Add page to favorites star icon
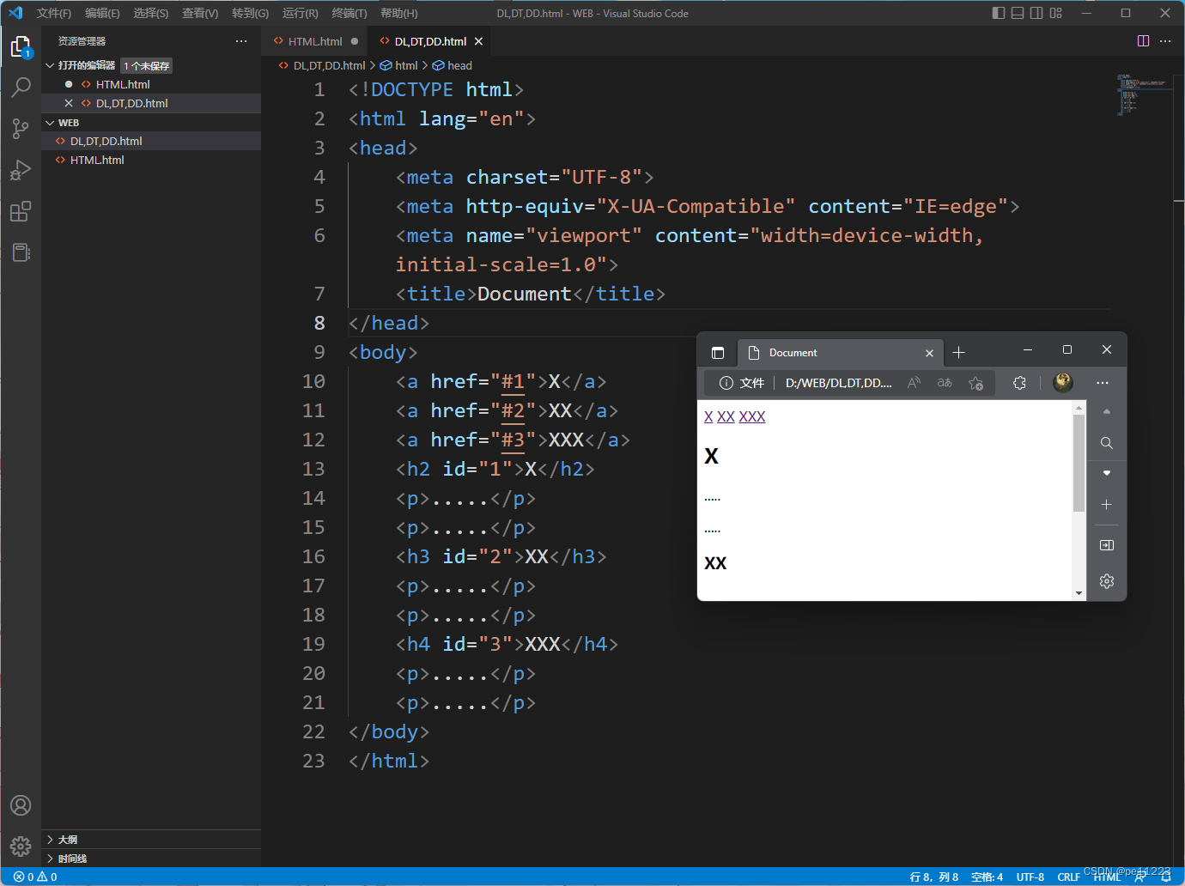1185x886 pixels. click(975, 383)
